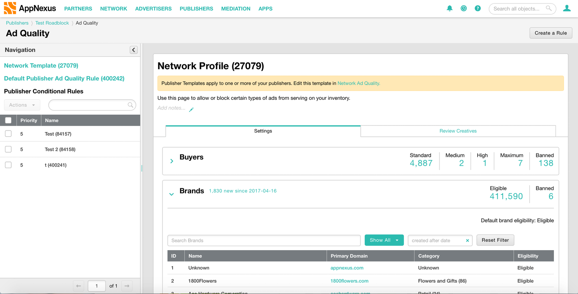Click the search magnifier in global search
This screenshot has height=294, width=578.
[x=549, y=8]
